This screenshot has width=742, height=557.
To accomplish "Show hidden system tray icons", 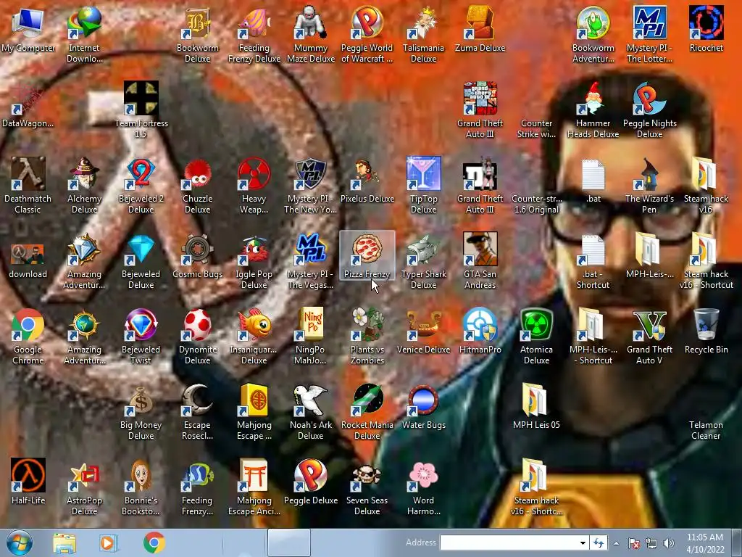I will 616,543.
